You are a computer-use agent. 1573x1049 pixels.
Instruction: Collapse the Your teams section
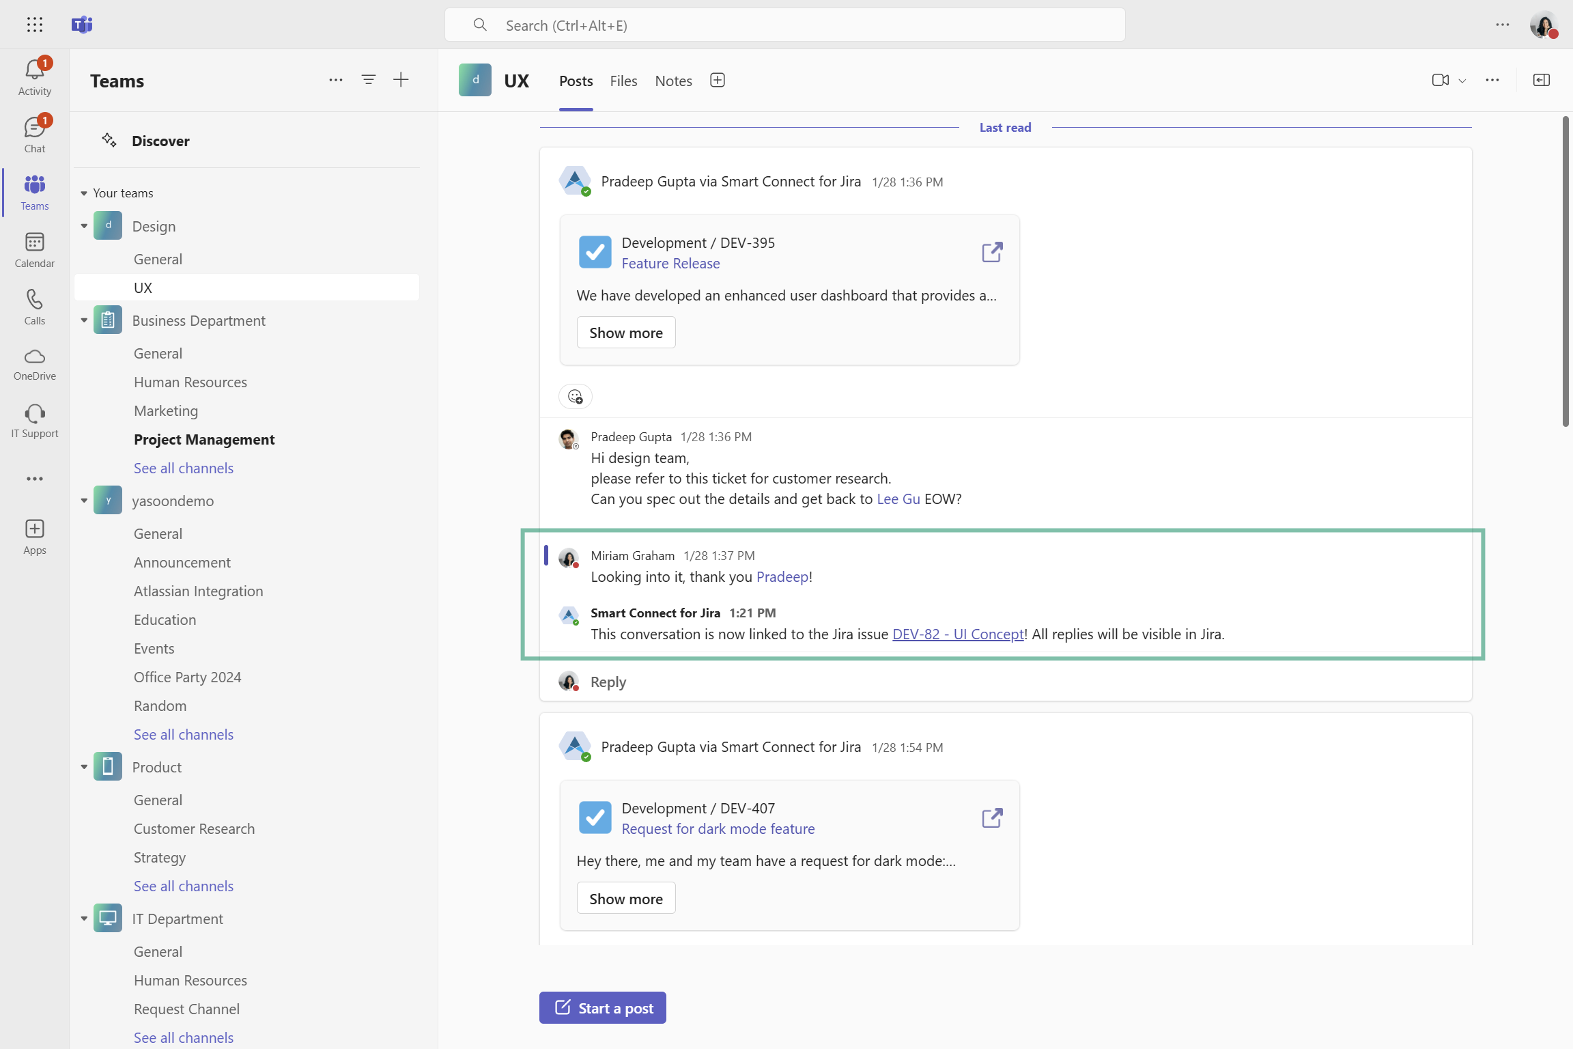[x=84, y=193]
